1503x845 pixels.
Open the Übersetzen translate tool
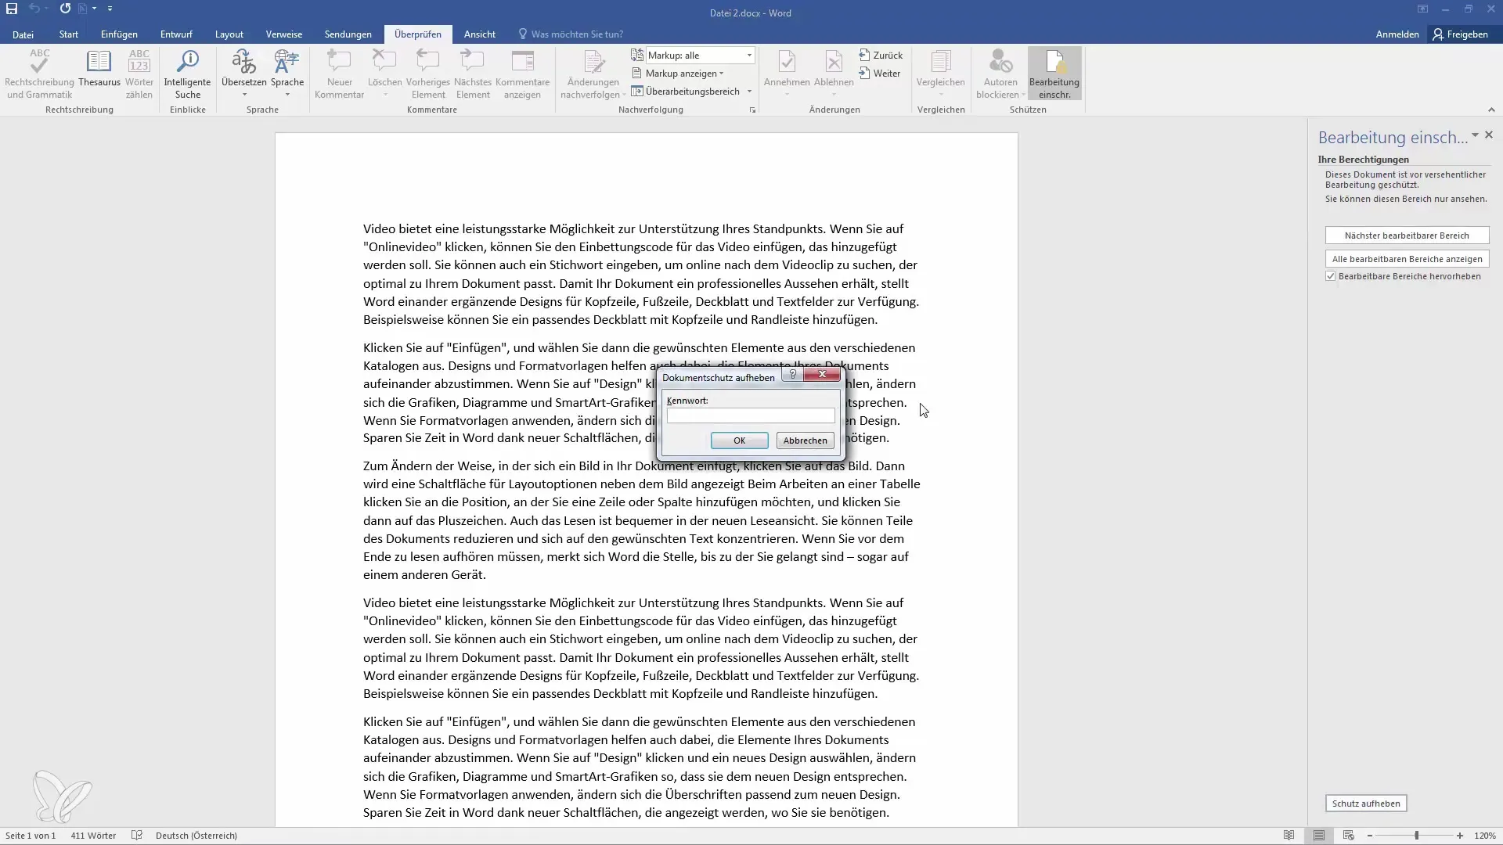(243, 74)
